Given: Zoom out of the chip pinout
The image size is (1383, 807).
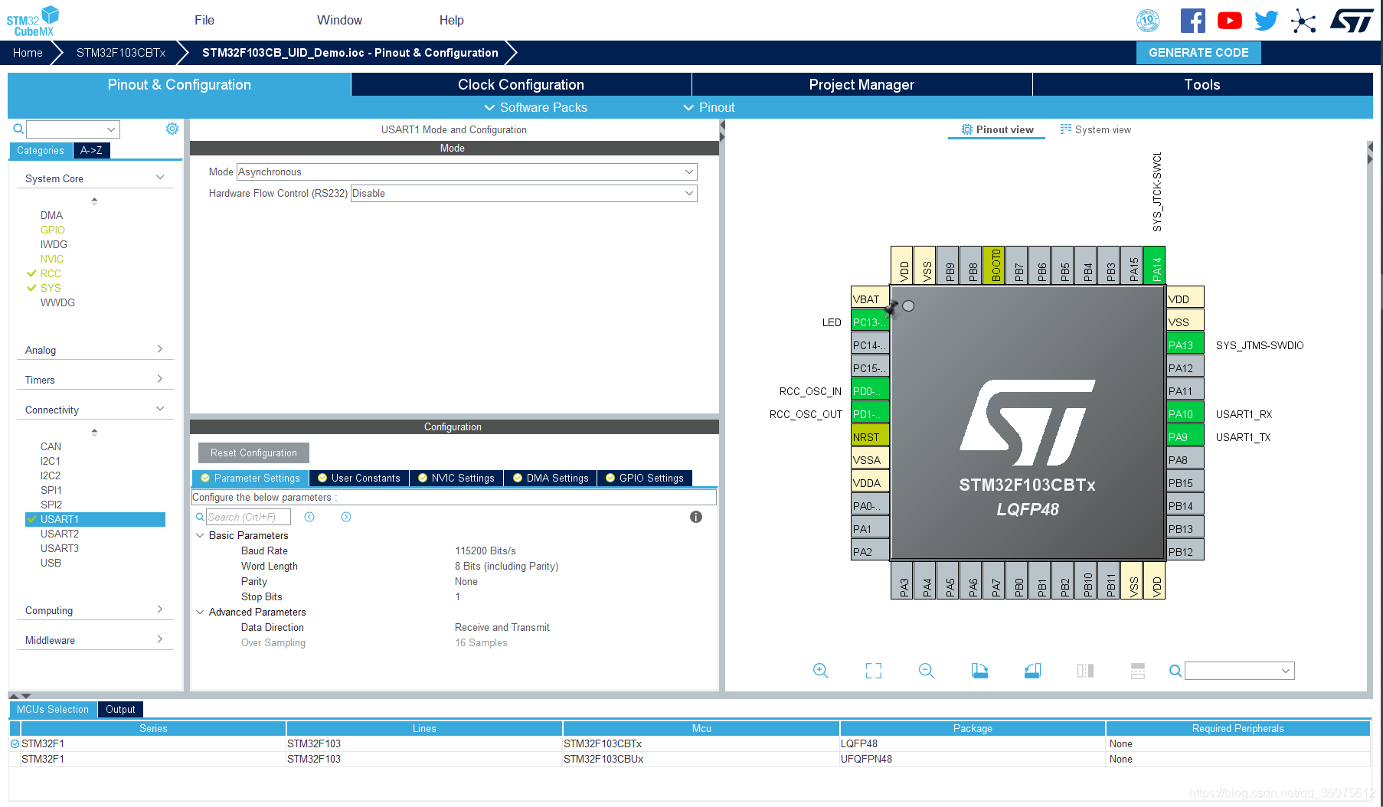Looking at the screenshot, I should 927,671.
